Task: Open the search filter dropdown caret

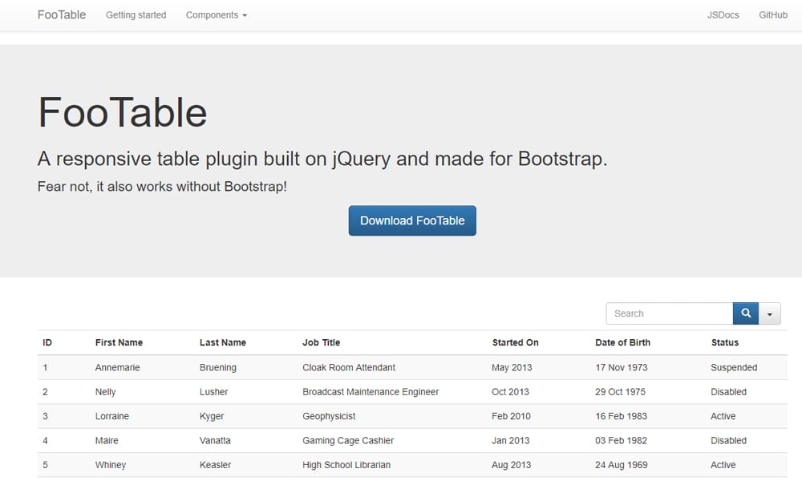Action: click(770, 313)
